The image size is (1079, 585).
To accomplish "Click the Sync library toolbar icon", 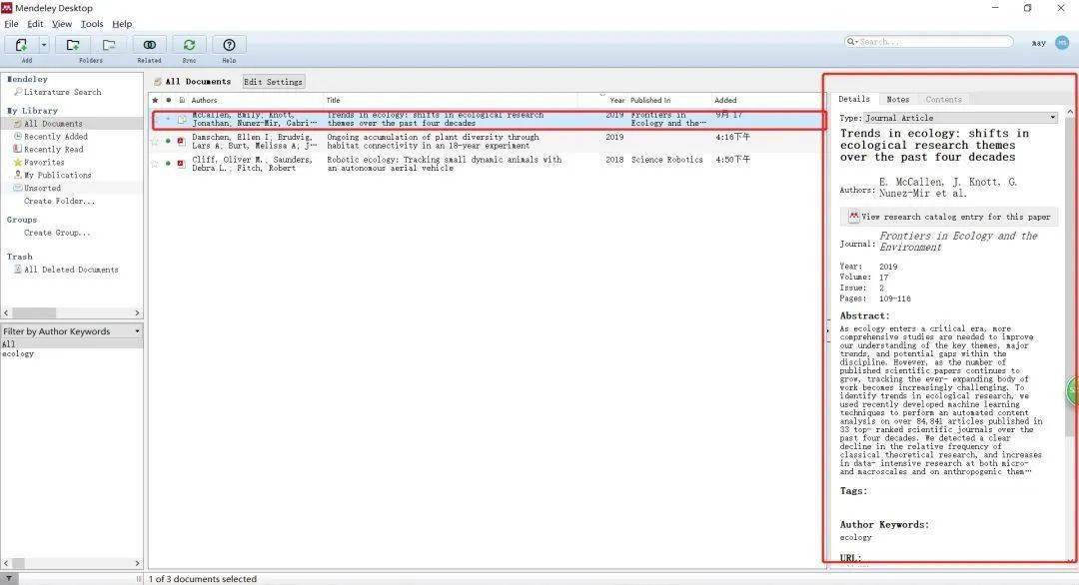I will [189, 45].
